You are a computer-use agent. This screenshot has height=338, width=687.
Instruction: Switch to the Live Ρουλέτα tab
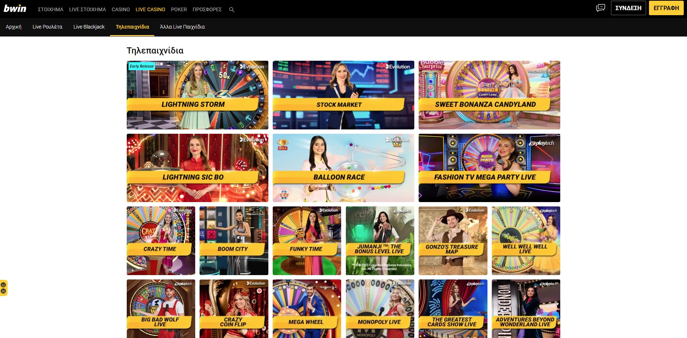(x=47, y=27)
